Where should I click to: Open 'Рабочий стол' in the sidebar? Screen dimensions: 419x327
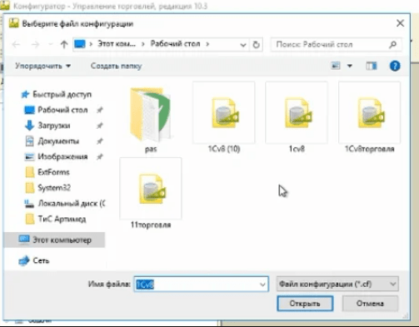(x=56, y=110)
